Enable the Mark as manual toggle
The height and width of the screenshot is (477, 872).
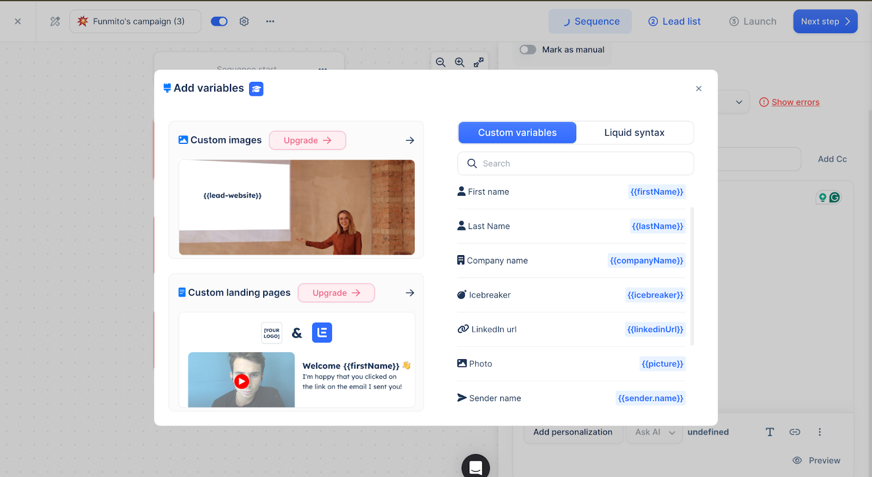coord(528,50)
